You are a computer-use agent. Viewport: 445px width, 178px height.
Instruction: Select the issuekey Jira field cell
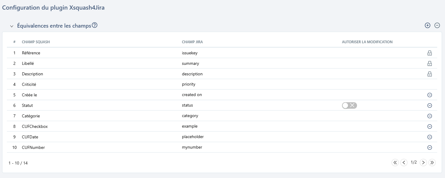190,53
